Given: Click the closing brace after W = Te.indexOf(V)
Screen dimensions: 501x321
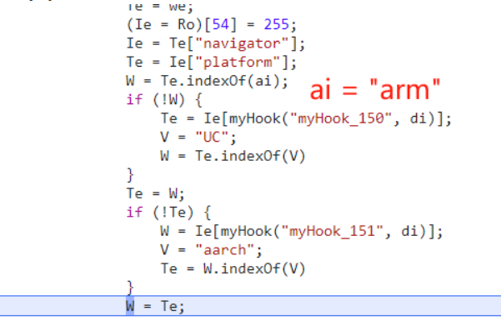Looking at the screenshot, I should point(130,175).
